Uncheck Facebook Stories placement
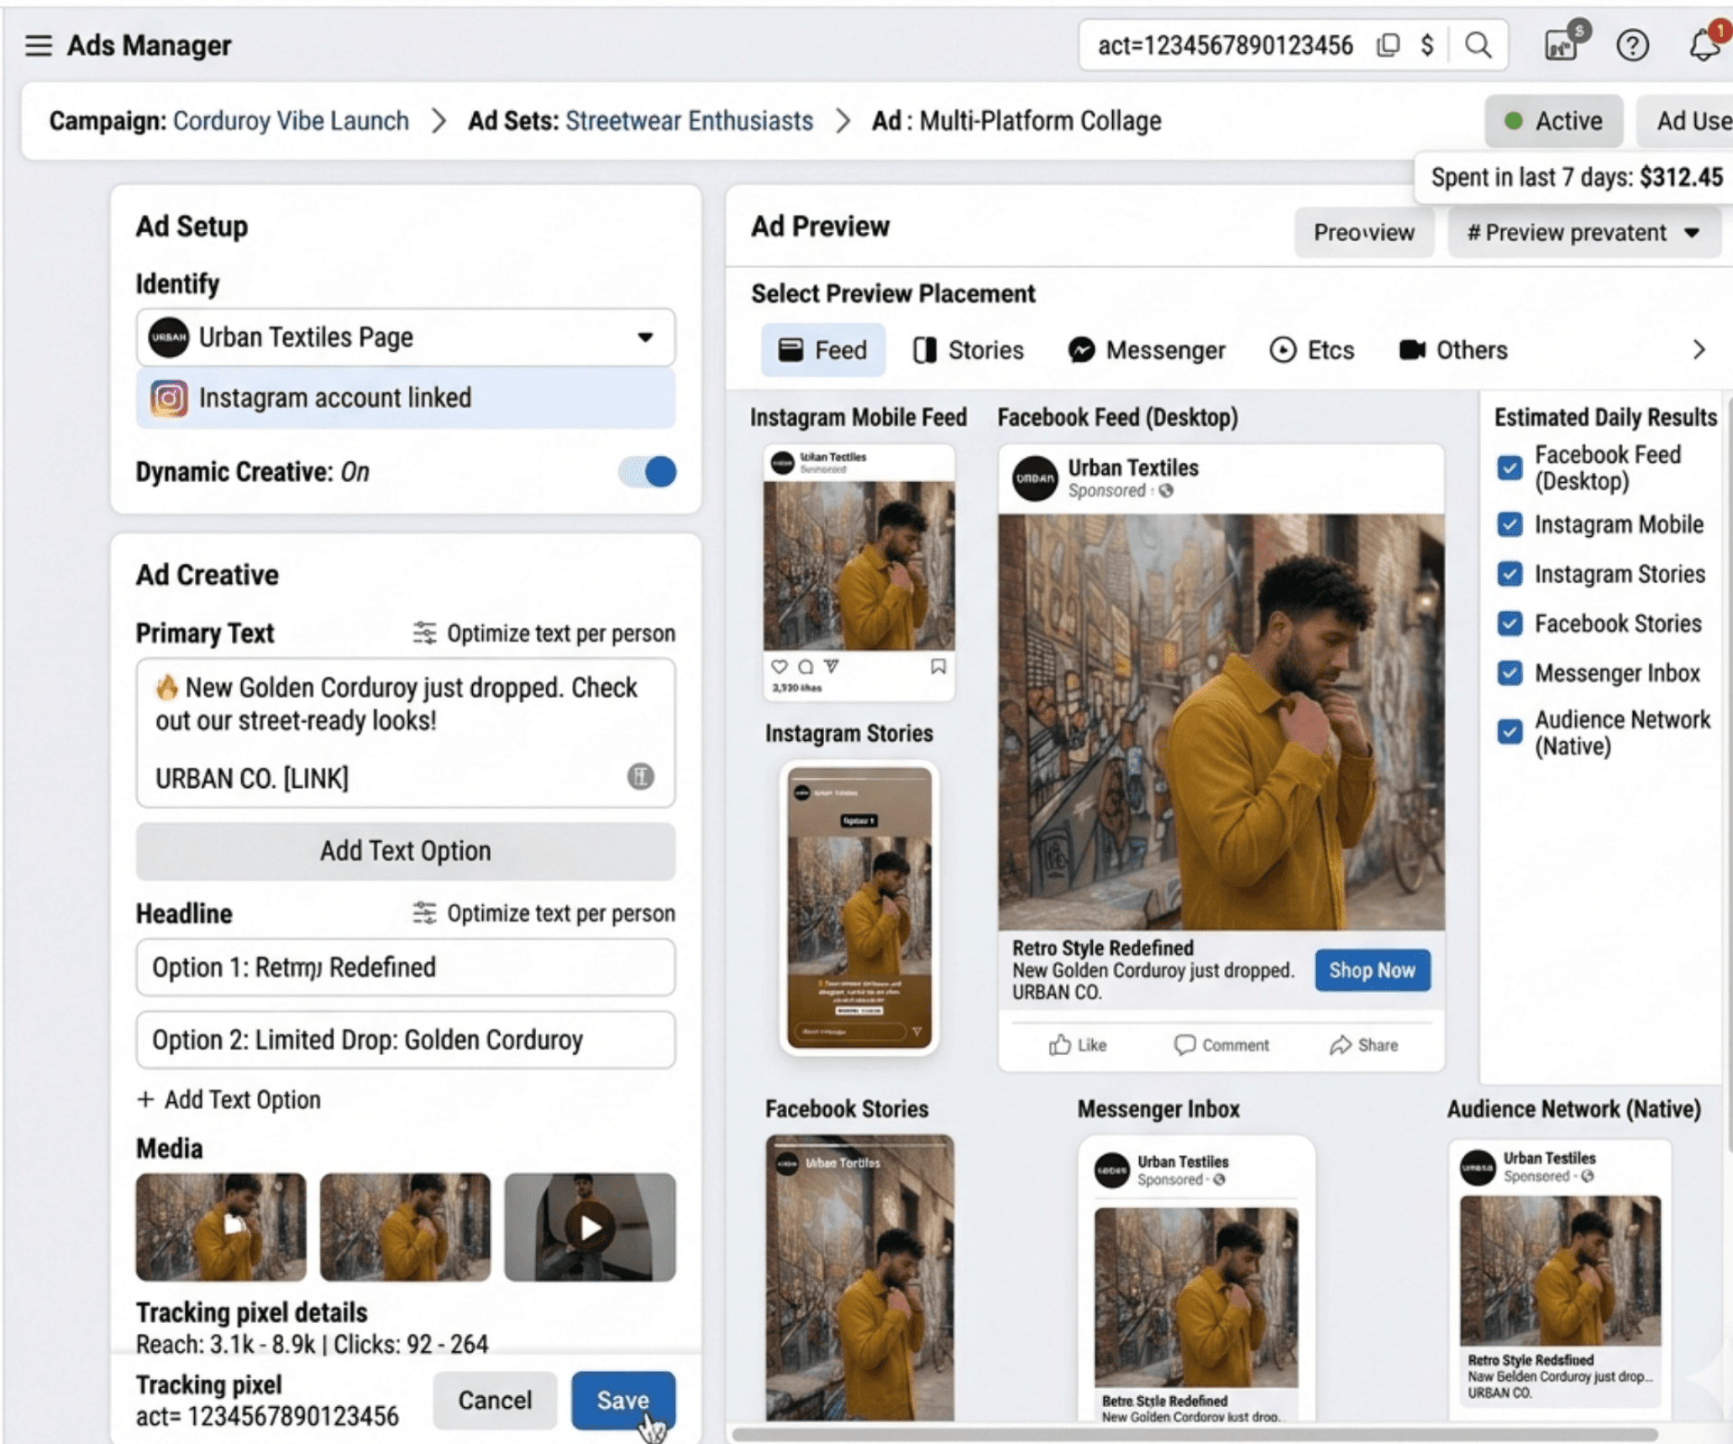Screen dimensions: 1733x1444 pos(1509,624)
